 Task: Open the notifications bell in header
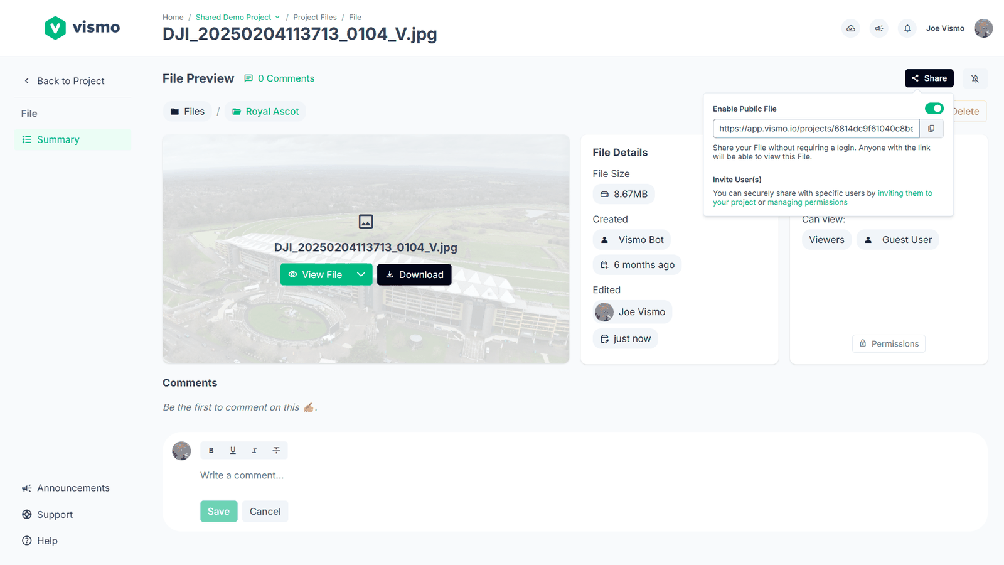[x=907, y=28]
